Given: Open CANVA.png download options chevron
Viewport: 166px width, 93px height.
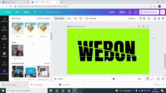Looking at the screenshot, I should click(x=54, y=85).
